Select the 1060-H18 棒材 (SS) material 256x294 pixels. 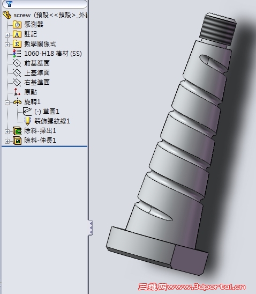click(x=53, y=54)
